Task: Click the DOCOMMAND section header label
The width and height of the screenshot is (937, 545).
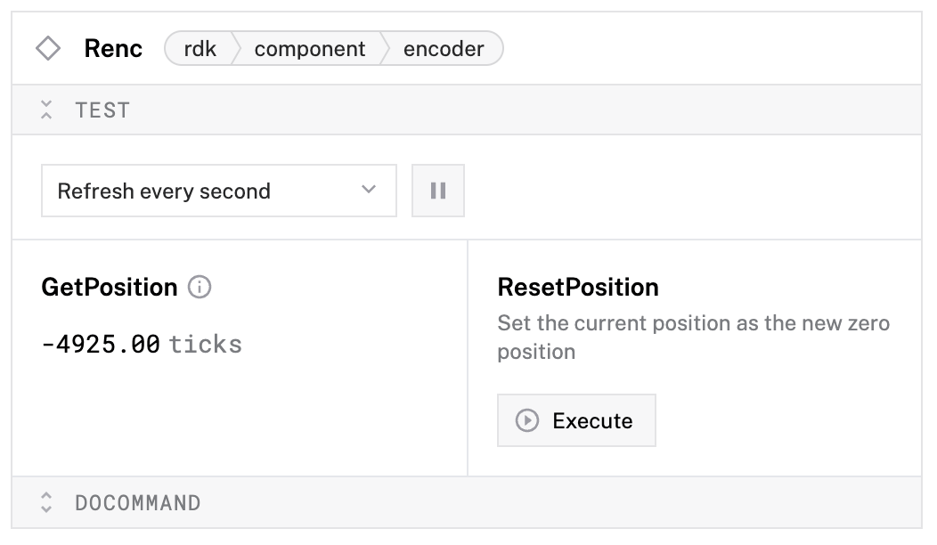Action: tap(138, 503)
